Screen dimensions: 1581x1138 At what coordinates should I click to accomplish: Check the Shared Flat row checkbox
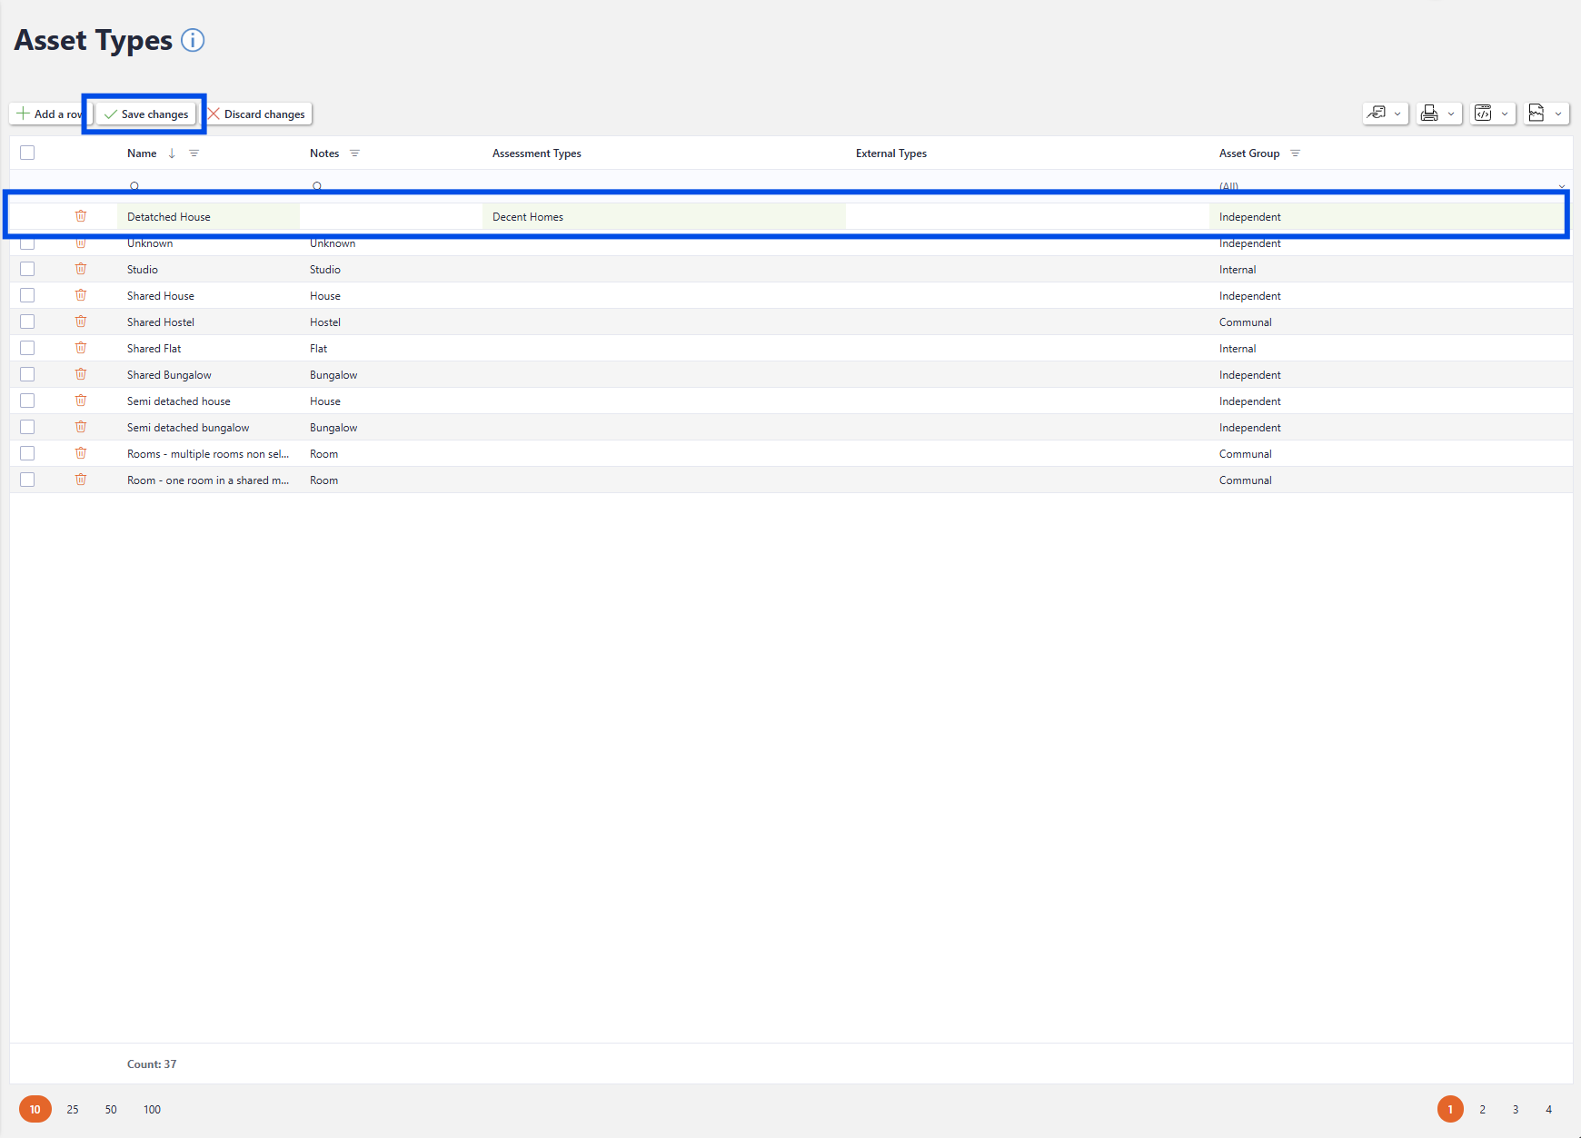point(27,348)
